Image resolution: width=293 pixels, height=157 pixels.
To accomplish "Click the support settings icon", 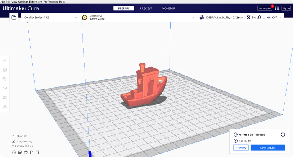I will click(x=260, y=18).
